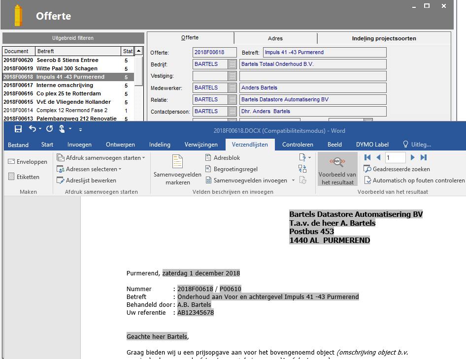Expand Customize Quick Access Toolbar menu
This screenshot has height=359, width=466.
point(80,129)
